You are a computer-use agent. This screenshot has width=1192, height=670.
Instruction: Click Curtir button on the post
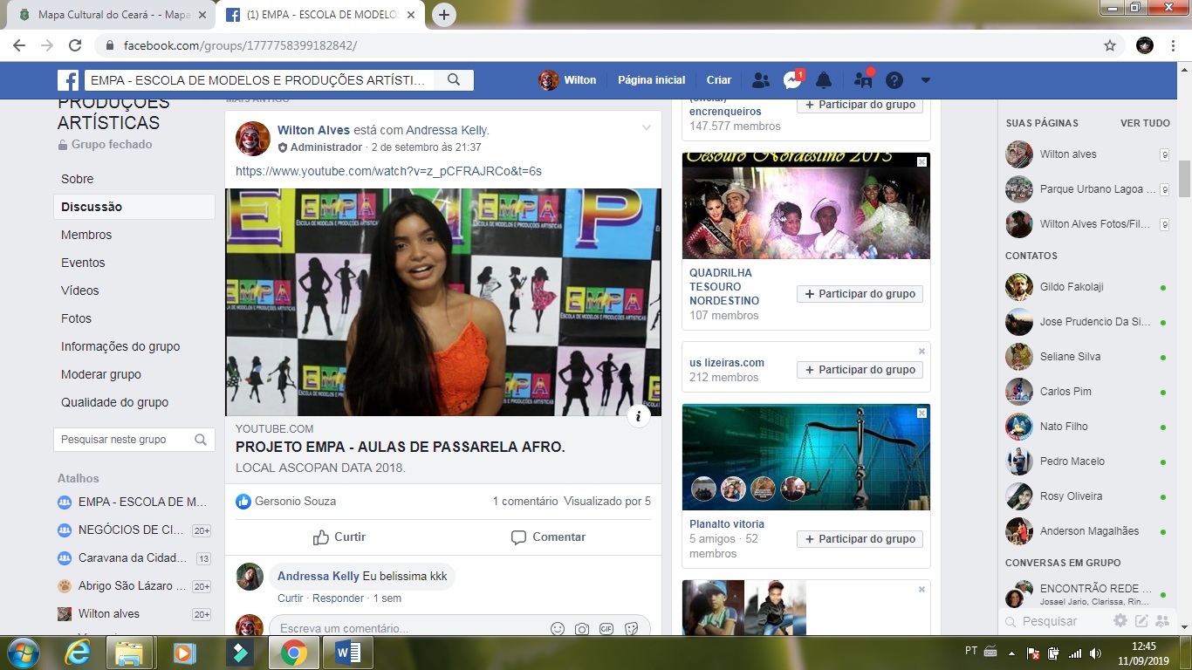339,537
